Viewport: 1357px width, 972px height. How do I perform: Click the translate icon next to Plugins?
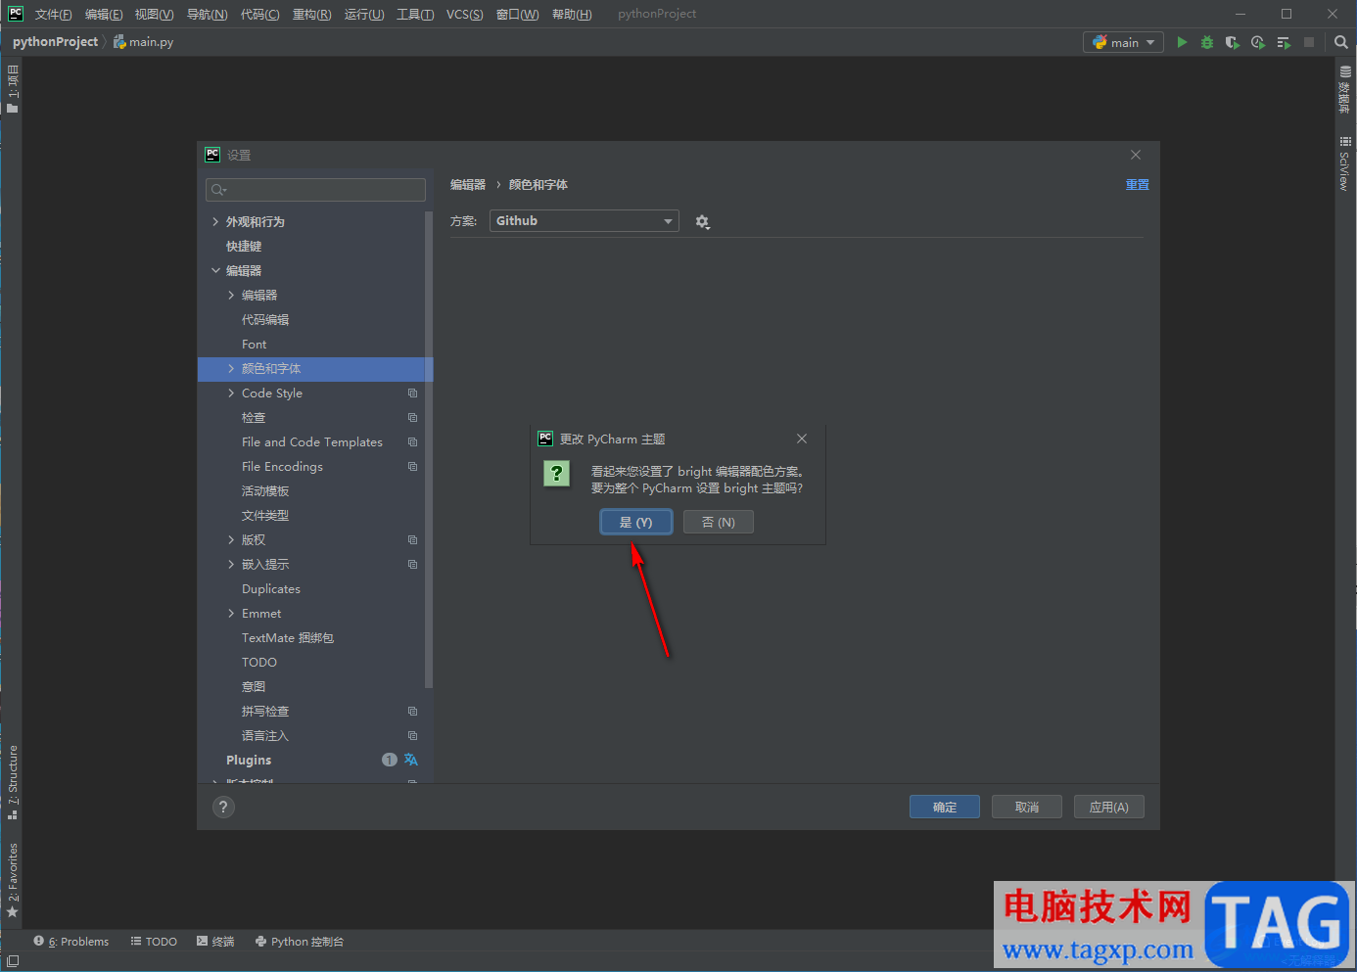411,760
